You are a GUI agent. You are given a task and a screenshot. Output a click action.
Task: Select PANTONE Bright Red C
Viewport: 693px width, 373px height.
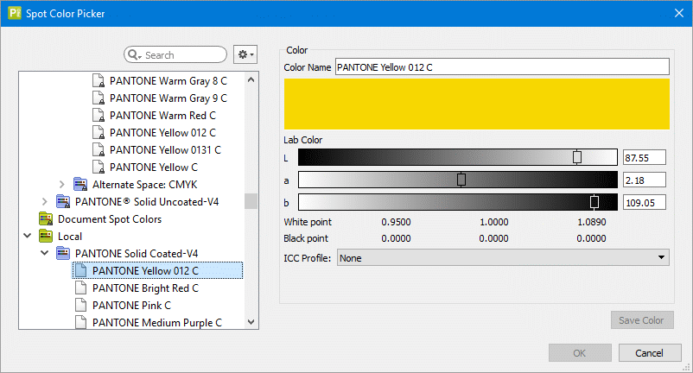click(x=145, y=288)
